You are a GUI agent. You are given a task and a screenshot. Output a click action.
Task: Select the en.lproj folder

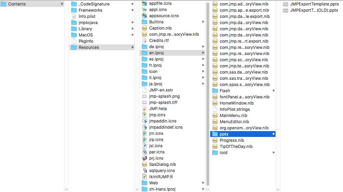click(x=172, y=53)
